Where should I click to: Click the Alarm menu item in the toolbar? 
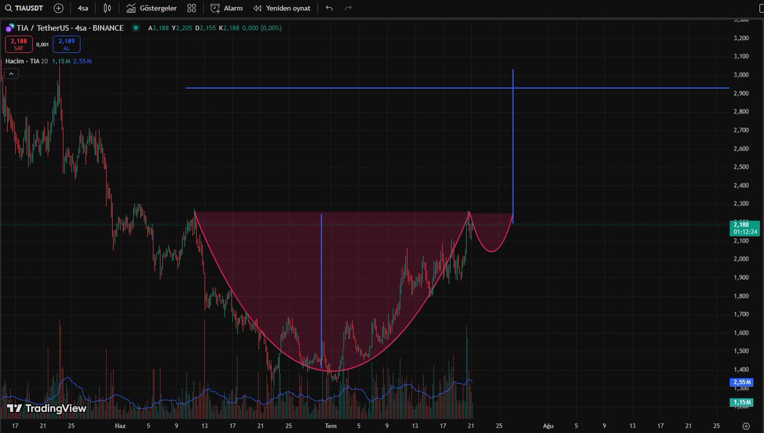click(232, 8)
